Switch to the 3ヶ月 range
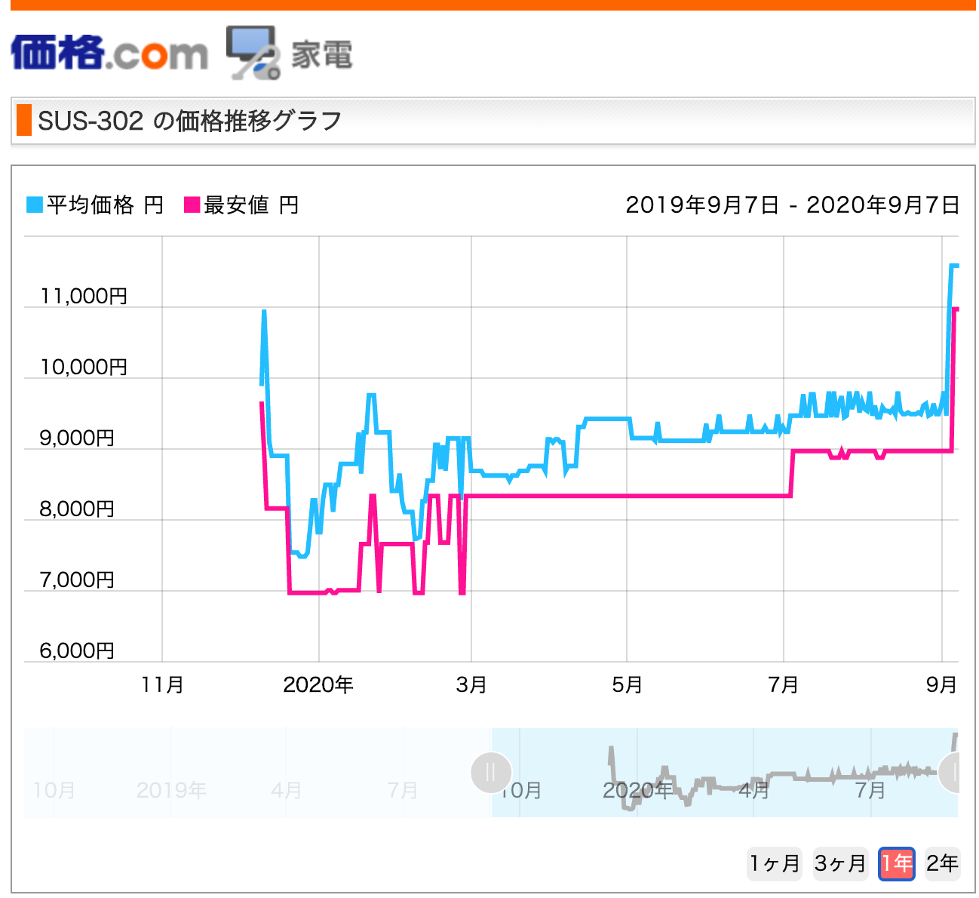 point(840,863)
